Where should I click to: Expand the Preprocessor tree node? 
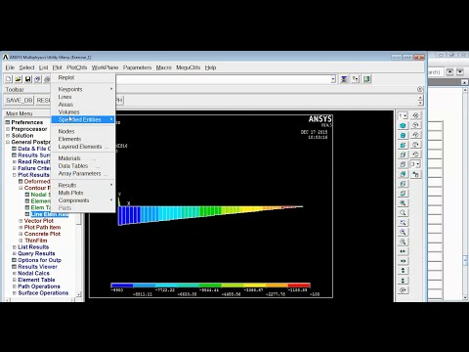point(8,129)
